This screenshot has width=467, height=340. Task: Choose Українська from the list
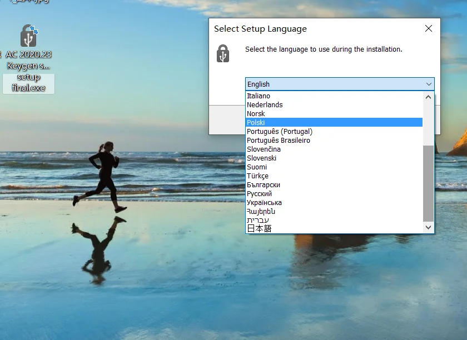click(334, 203)
